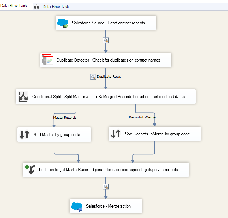
Task: Click the Duplicate Rows data viewer magnifier
Action: (x=93, y=77)
